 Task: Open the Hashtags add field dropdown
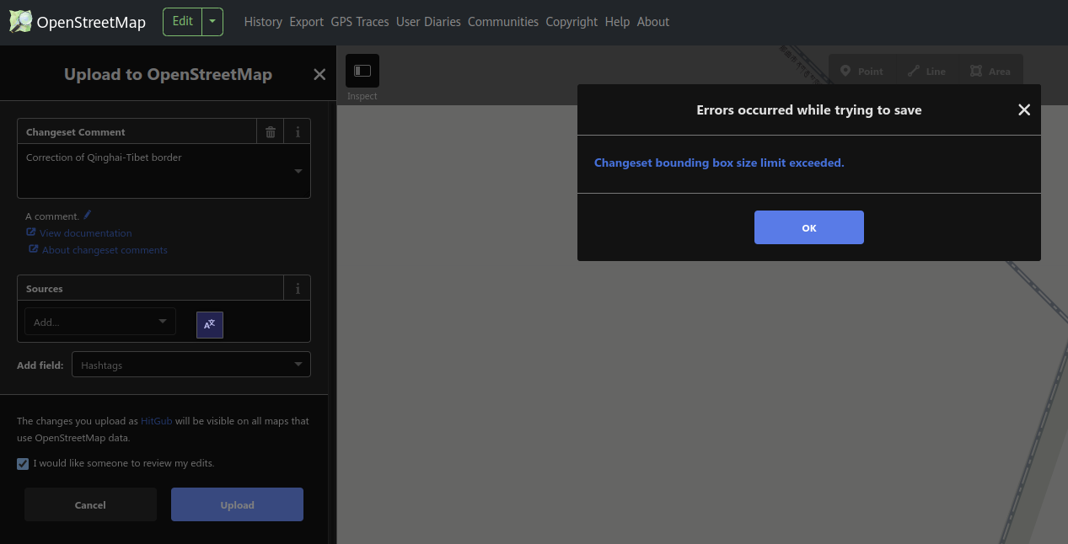click(x=191, y=365)
